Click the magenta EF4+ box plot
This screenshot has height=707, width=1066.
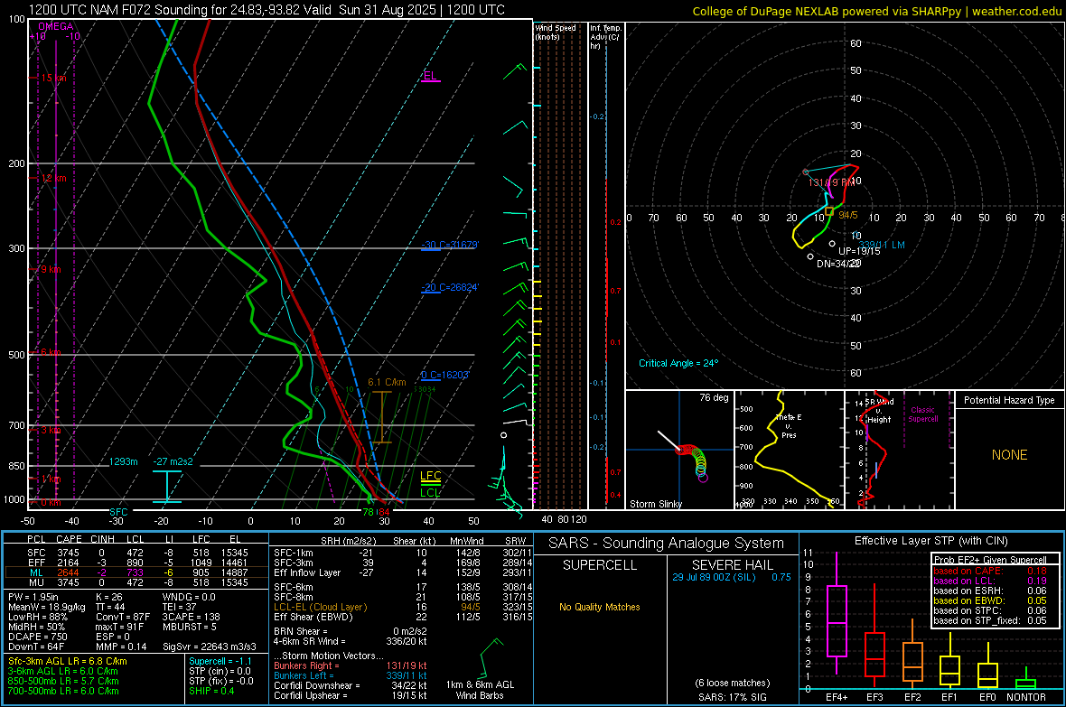click(x=837, y=615)
